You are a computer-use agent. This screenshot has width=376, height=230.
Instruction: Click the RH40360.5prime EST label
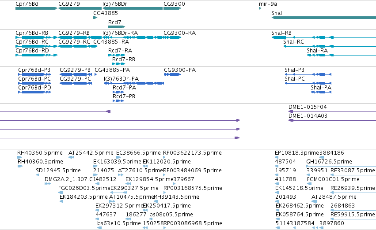40,153
